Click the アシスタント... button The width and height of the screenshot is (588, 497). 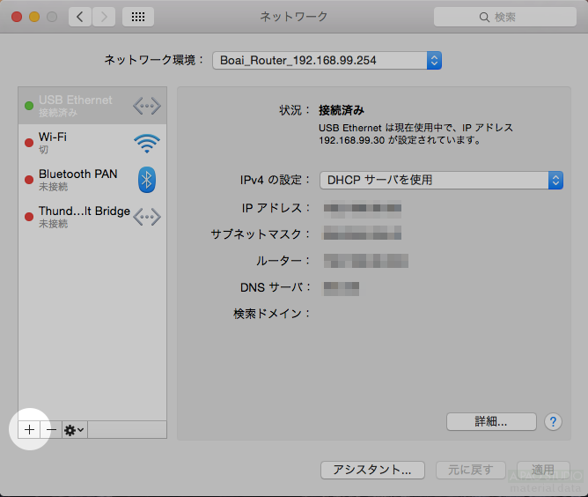372,470
